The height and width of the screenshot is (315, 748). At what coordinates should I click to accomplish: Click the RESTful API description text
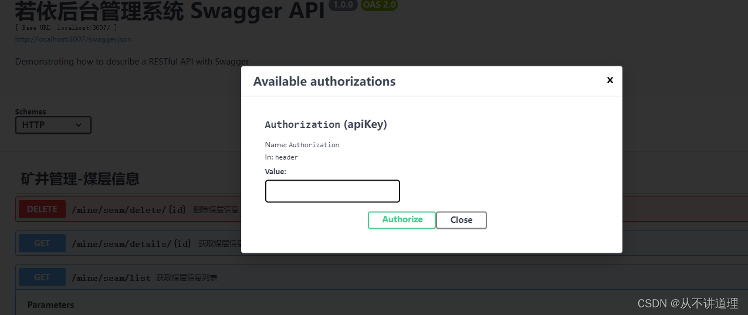tap(132, 62)
